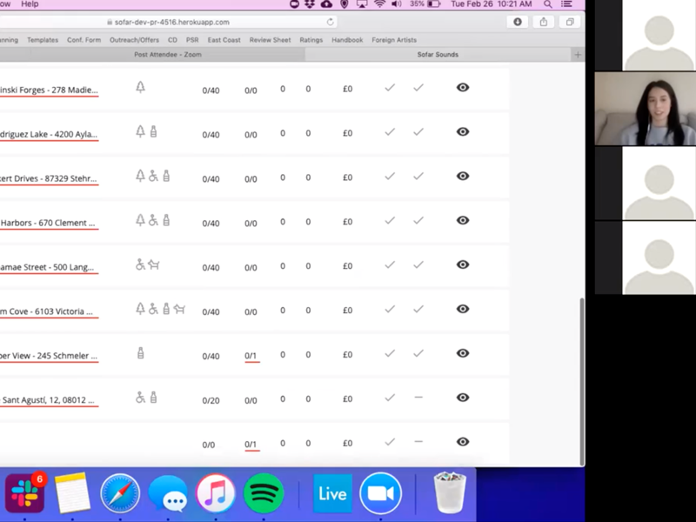
Task: Open Cove - 6103 Victoria link
Action: [x=49, y=311]
